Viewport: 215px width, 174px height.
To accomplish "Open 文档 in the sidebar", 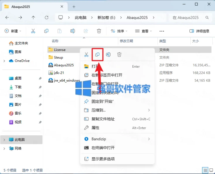I will [15, 96].
